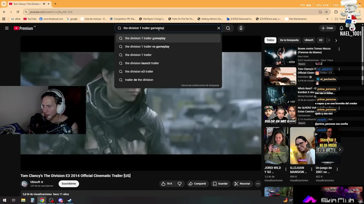Open Task View on the taskbar

pos(13,200)
